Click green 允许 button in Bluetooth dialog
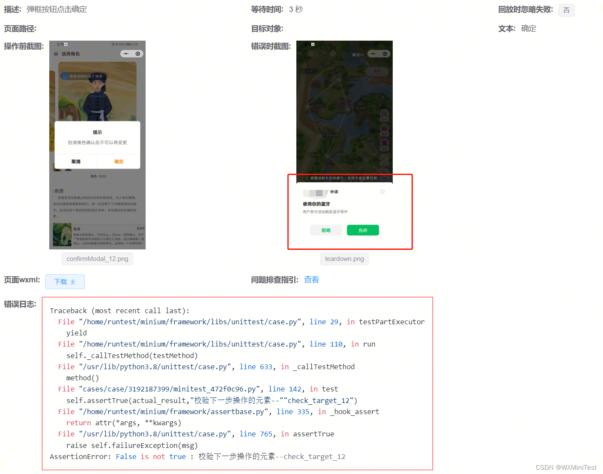The height and width of the screenshot is (474, 603). pyautogui.click(x=363, y=230)
